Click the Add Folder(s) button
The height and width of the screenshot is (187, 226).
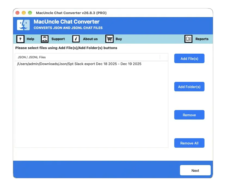pyautogui.click(x=189, y=87)
